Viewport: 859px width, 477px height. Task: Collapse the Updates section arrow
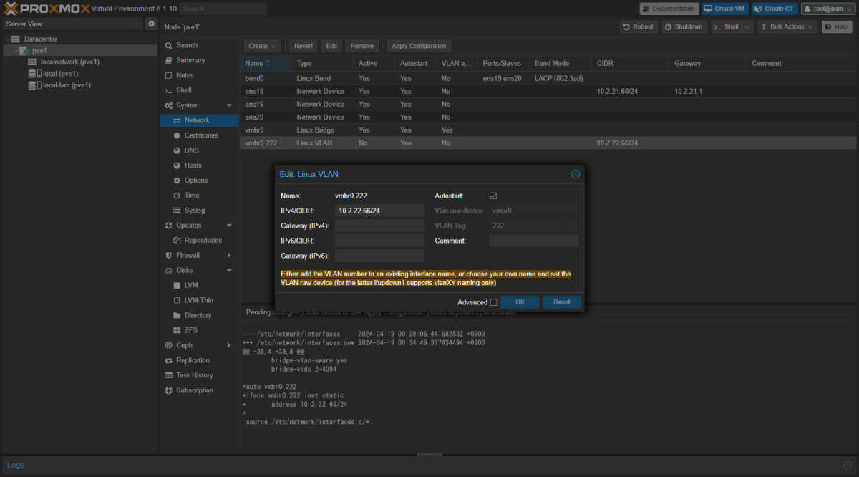[x=229, y=226]
